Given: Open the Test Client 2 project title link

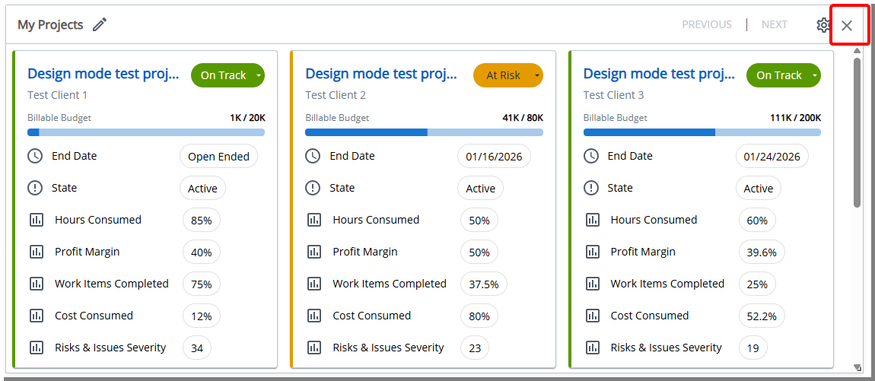Looking at the screenshot, I should 381,74.
